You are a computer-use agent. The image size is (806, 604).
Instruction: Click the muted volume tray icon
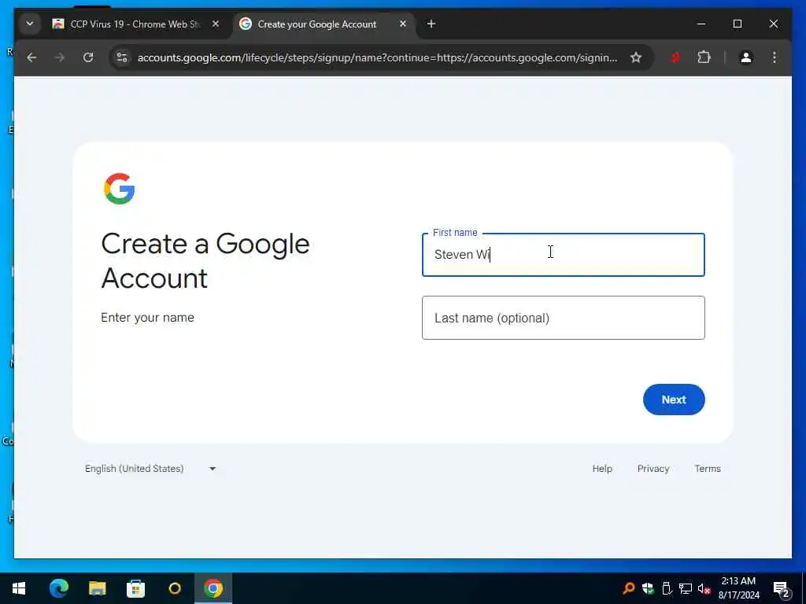(704, 589)
